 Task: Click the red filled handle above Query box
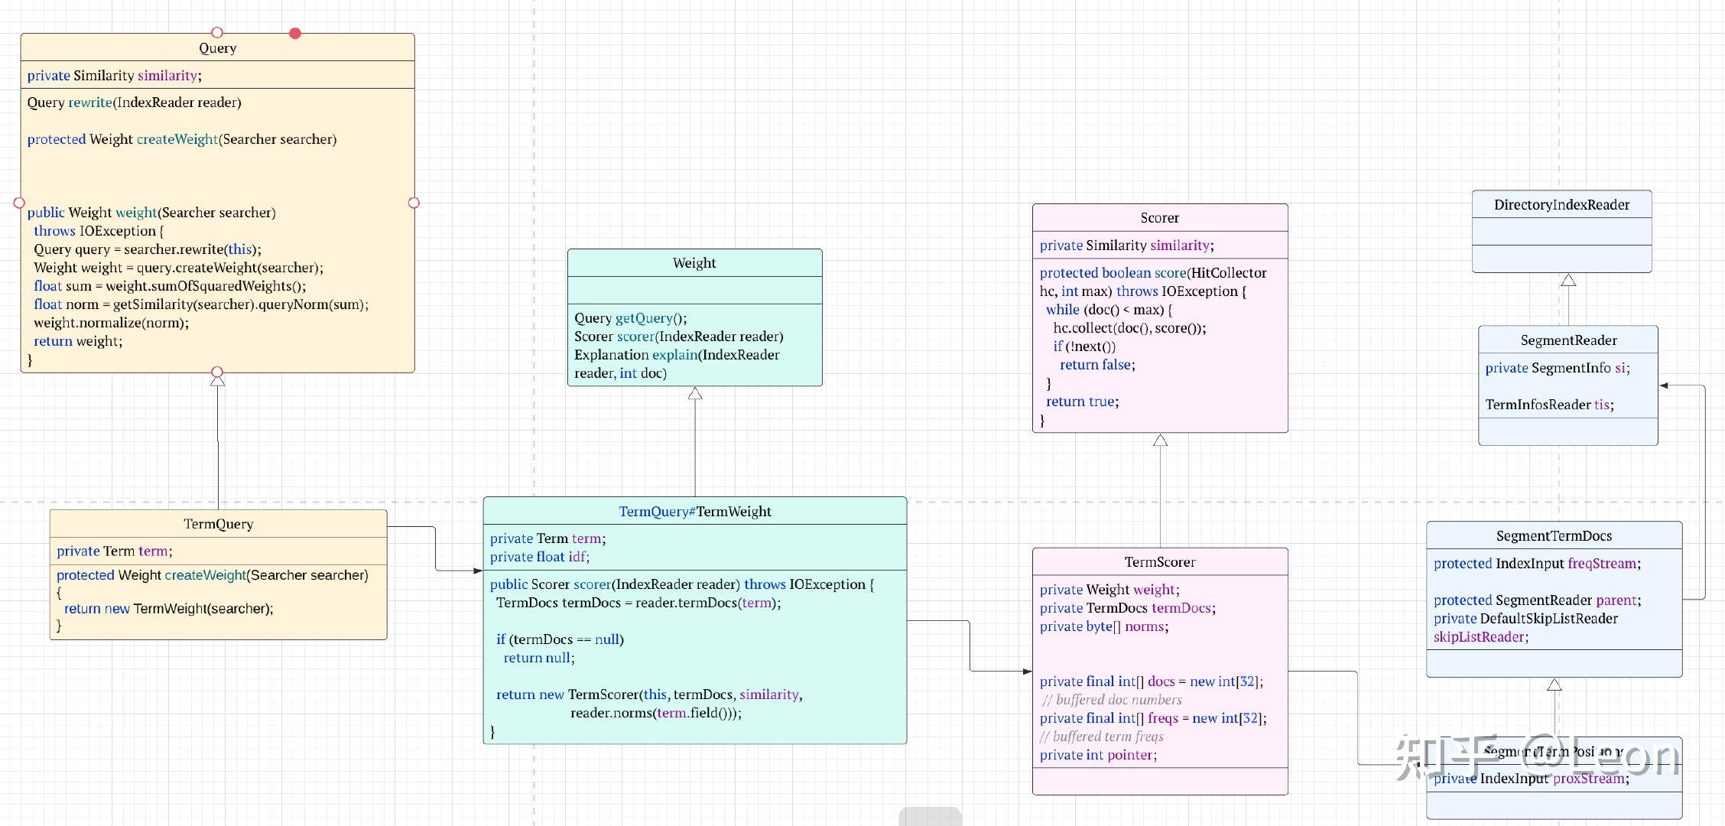(295, 33)
